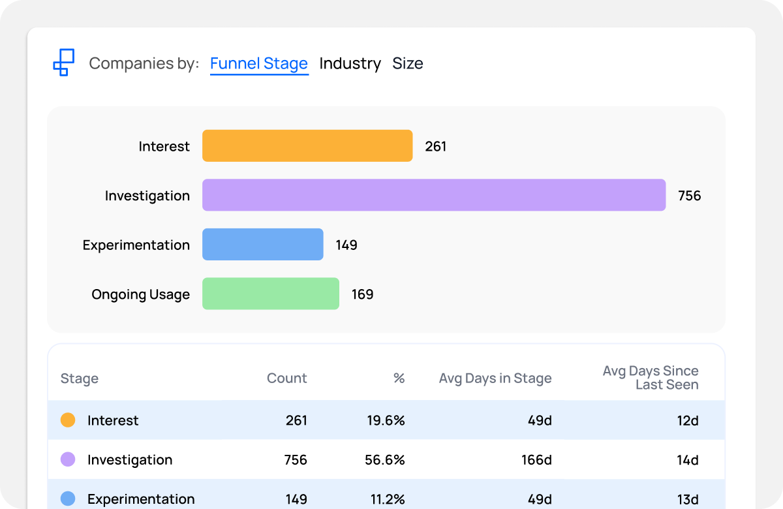Open the Funnel Stage view
Screen dimensions: 783x509
tap(259, 63)
